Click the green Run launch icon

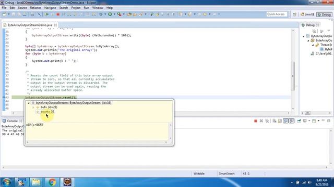(x=110, y=14)
